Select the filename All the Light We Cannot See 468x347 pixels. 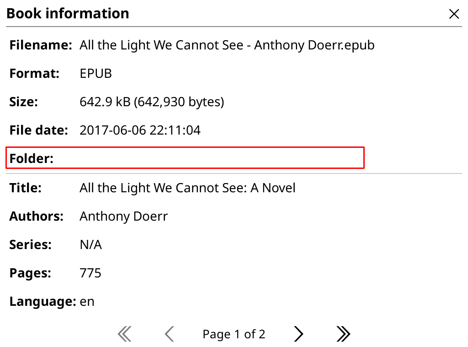[227, 45]
